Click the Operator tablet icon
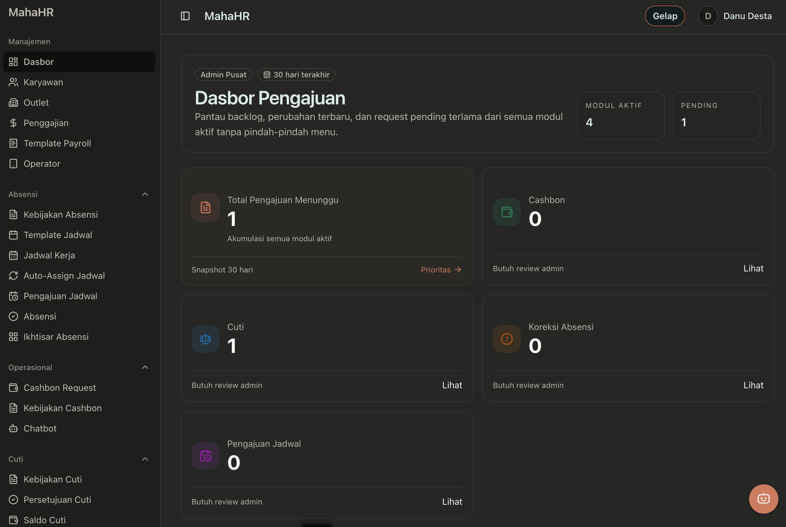 pos(13,164)
